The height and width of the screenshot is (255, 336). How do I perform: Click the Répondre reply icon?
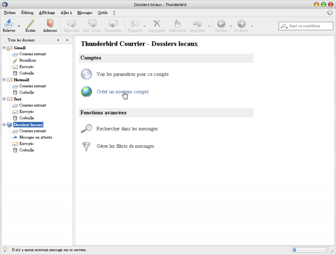(72, 24)
